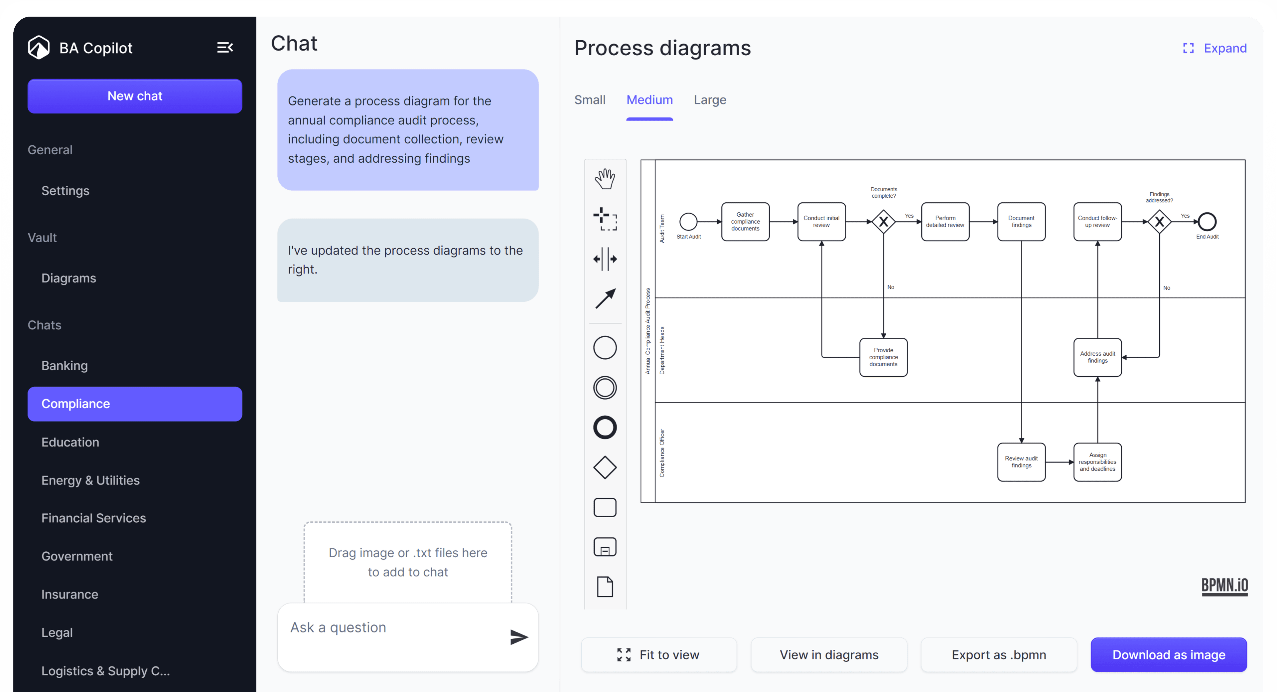Create an Intermediate event shape
The width and height of the screenshot is (1277, 692).
tap(605, 388)
